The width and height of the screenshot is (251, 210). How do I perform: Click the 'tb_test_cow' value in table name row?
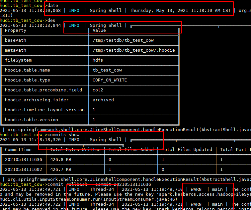tap(107, 70)
